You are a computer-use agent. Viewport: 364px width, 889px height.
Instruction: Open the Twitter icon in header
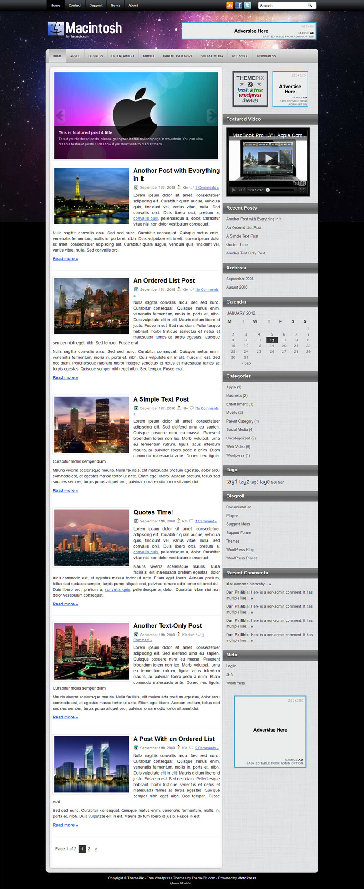[x=248, y=5]
